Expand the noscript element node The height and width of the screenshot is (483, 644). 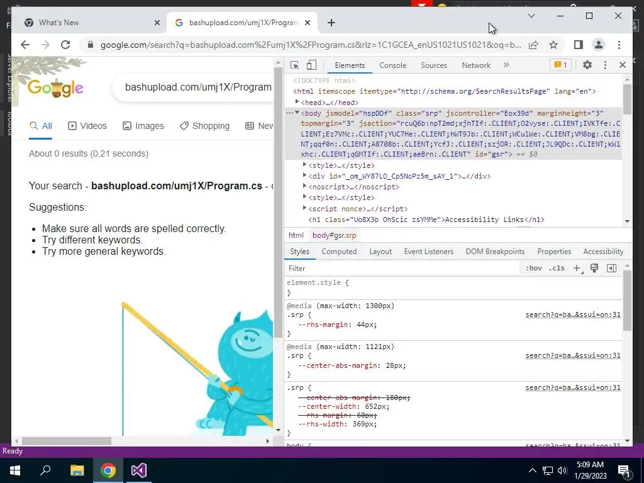pyautogui.click(x=304, y=186)
